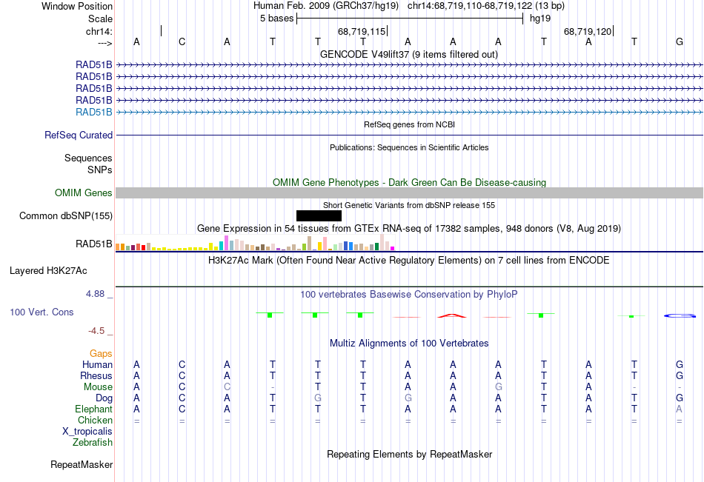The width and height of the screenshot is (704, 482).
Task: Open Publications: Sequences in Scientific Articles title
Action: (x=409, y=147)
